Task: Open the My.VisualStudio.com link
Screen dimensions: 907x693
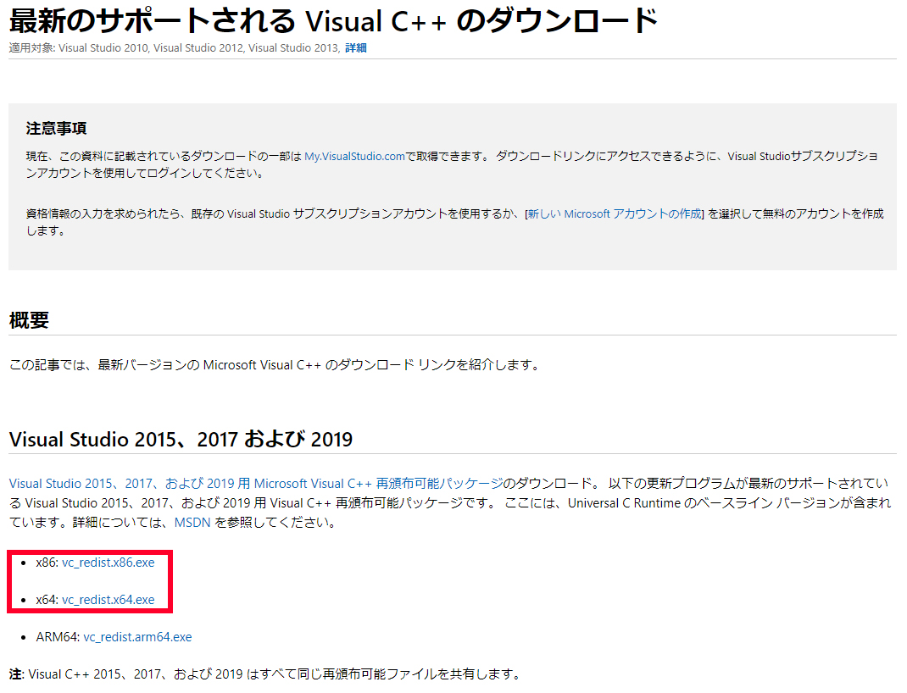Action: pyautogui.click(x=354, y=156)
